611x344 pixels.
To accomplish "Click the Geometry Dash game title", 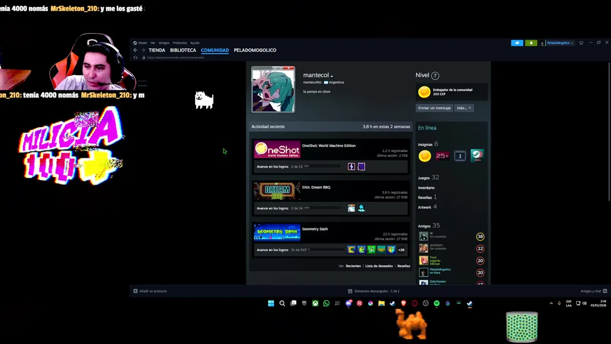I will [315, 229].
